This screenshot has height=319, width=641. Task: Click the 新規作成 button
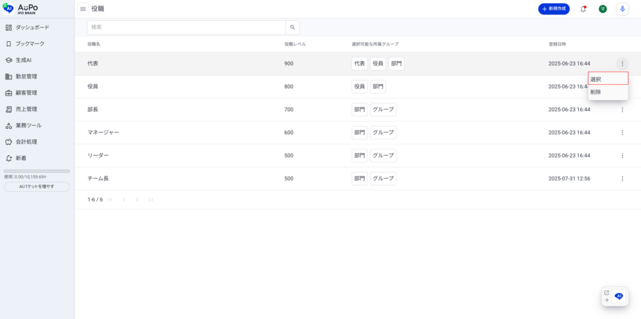tap(554, 9)
